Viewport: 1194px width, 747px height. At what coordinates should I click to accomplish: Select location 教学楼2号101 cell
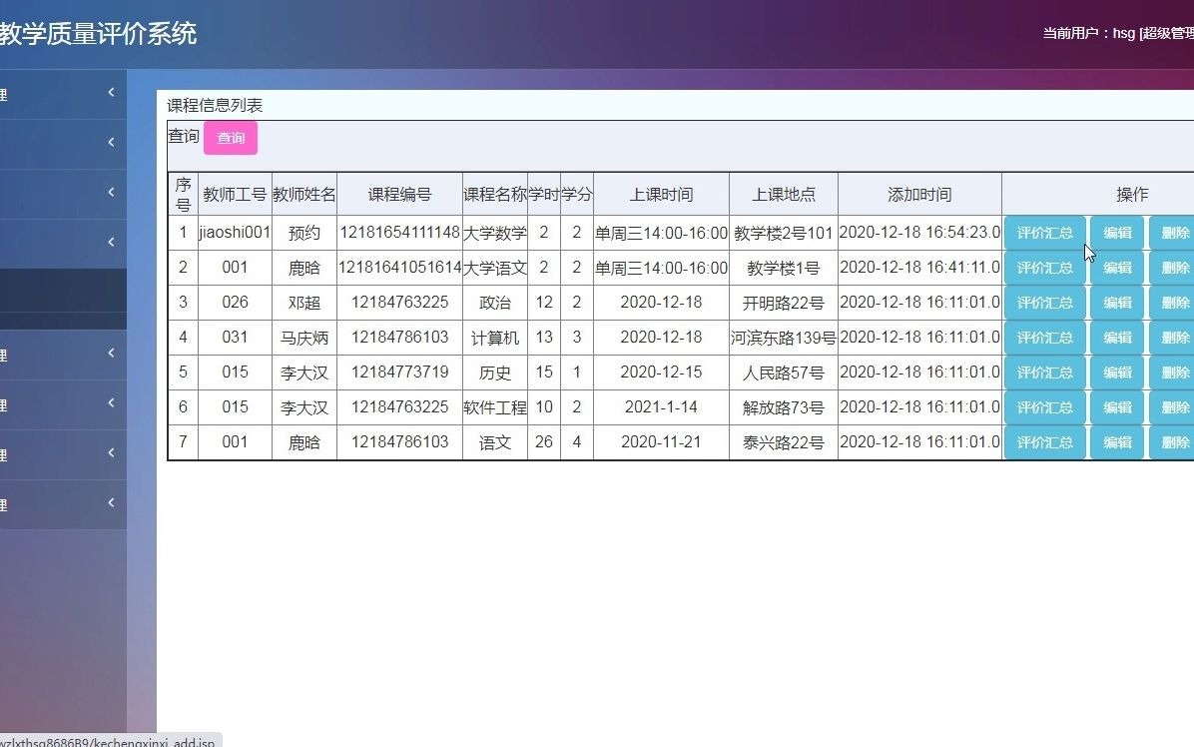point(784,233)
